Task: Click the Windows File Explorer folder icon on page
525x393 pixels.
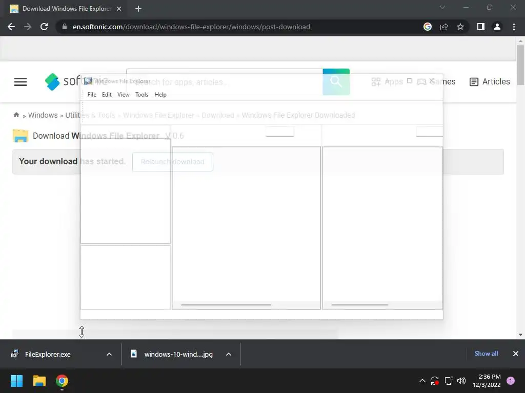Action: click(21, 136)
